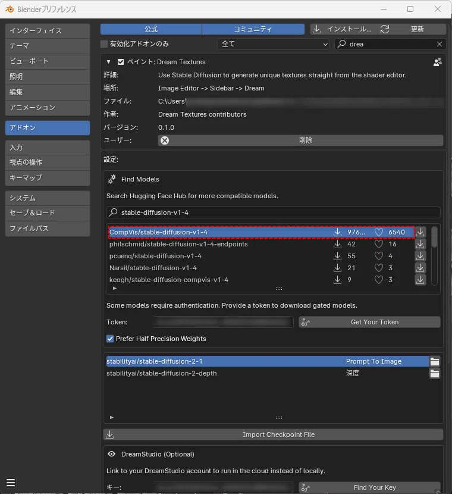Select stabilityai/stable-diffusion-2-1 installed model
Image resolution: width=452 pixels, height=494 pixels.
coord(268,361)
